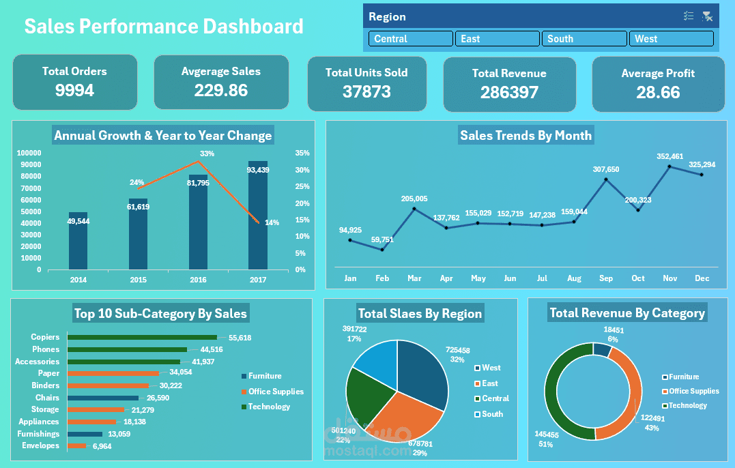Viewport: 735px width, 468px height.
Task: Enable the South region filter
Action: coord(584,38)
